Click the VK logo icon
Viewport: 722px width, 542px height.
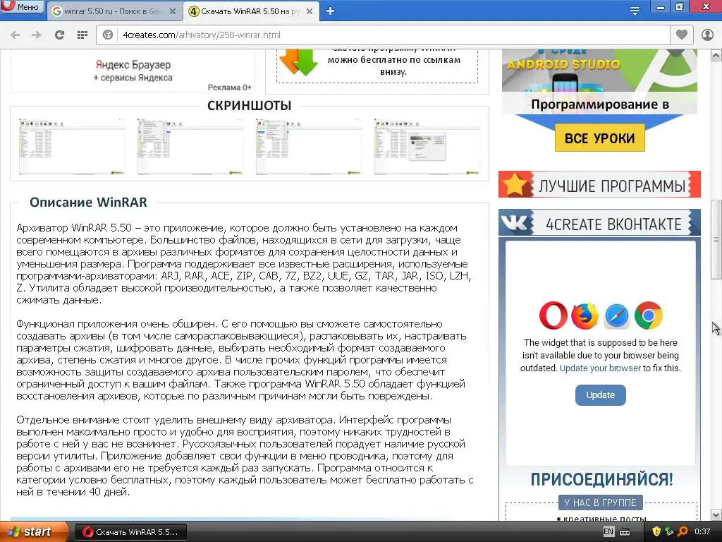[x=515, y=223]
